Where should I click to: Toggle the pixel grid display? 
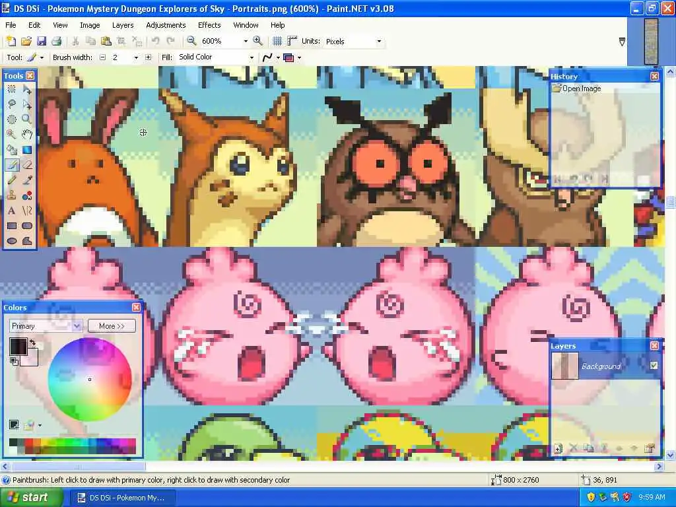tap(277, 41)
